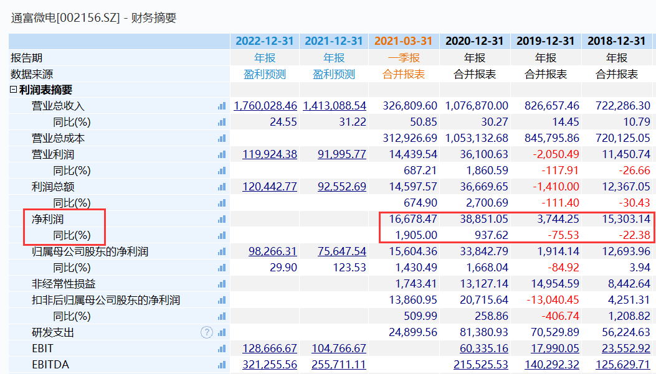Select cell value 38,851.05
Screen dimensions: 656x374
(x=484, y=219)
